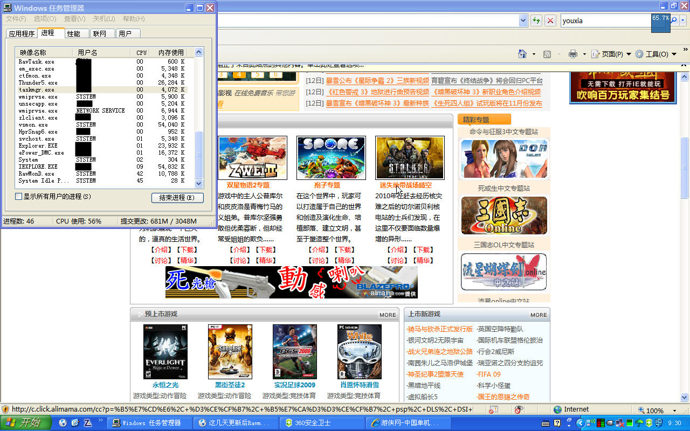Click MORE link in 预上市游戏 section
Screen dimensions: 690x431
coord(388,315)
